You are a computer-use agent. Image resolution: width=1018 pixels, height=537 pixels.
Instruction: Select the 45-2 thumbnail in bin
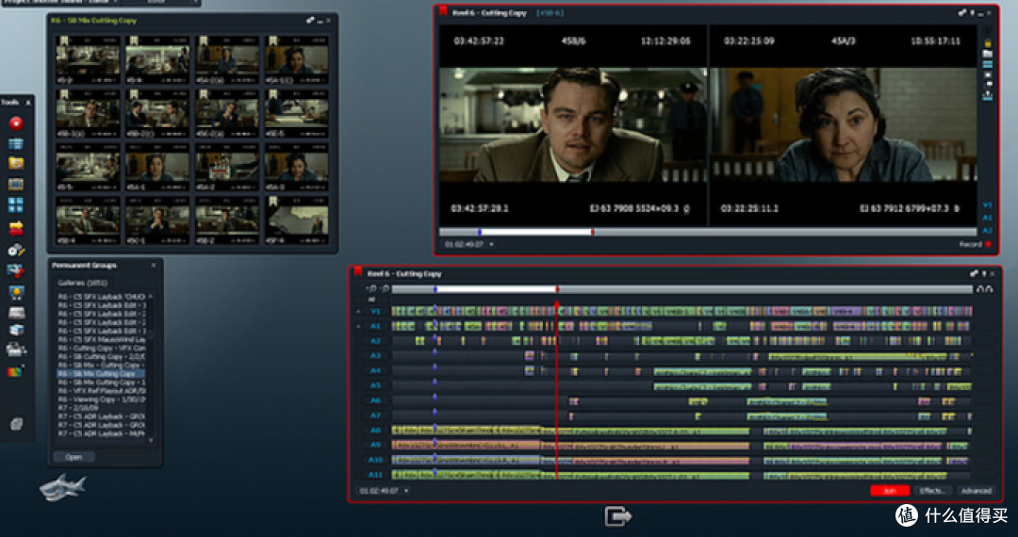pyautogui.click(x=88, y=59)
